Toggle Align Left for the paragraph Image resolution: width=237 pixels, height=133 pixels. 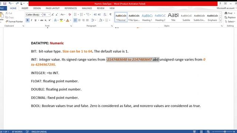(x=75, y=20)
